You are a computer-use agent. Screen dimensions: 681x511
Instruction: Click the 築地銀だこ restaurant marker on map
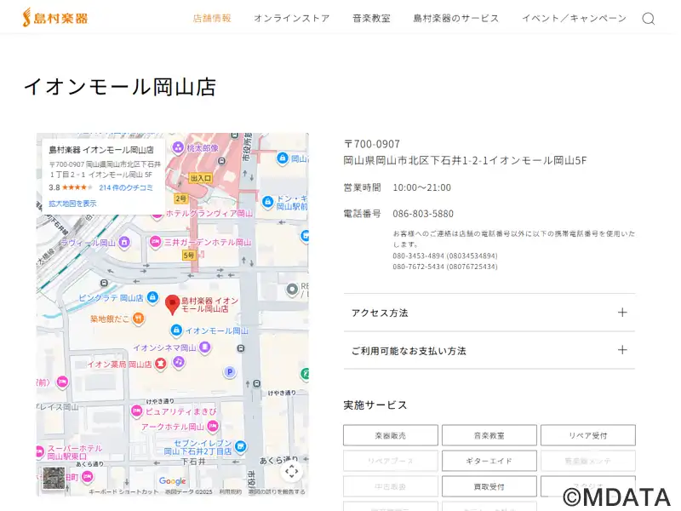coord(137,319)
